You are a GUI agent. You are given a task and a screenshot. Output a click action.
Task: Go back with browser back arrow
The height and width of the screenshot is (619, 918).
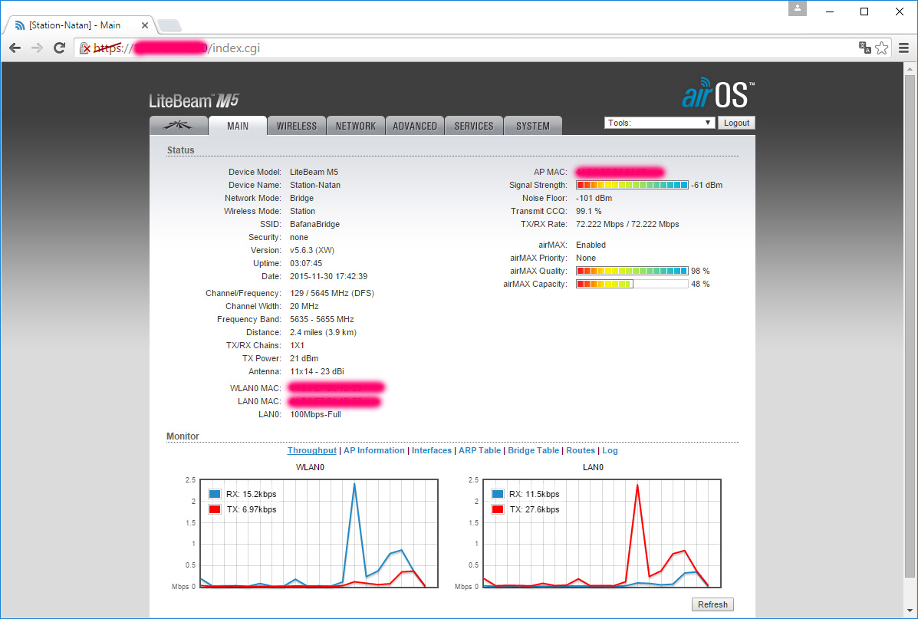point(15,48)
